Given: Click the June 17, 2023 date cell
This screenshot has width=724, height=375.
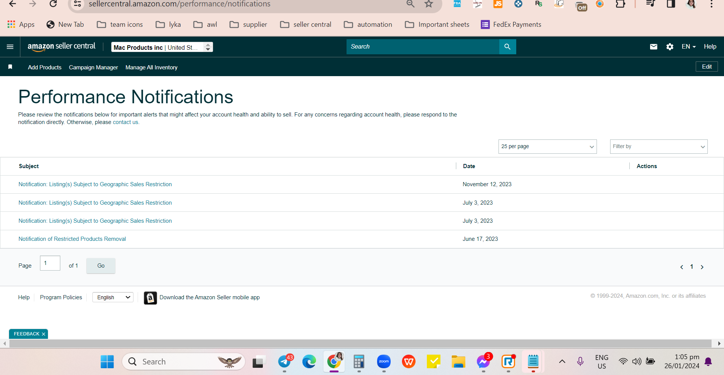Looking at the screenshot, I should coord(480,239).
